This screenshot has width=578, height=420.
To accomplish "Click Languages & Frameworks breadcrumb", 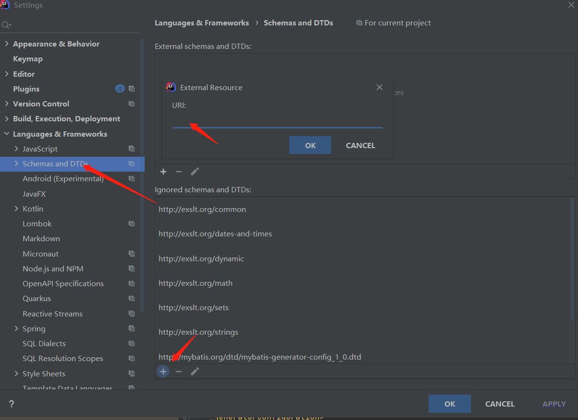I will tap(202, 23).
